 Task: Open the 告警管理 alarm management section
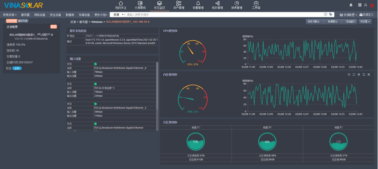click(x=198, y=5)
